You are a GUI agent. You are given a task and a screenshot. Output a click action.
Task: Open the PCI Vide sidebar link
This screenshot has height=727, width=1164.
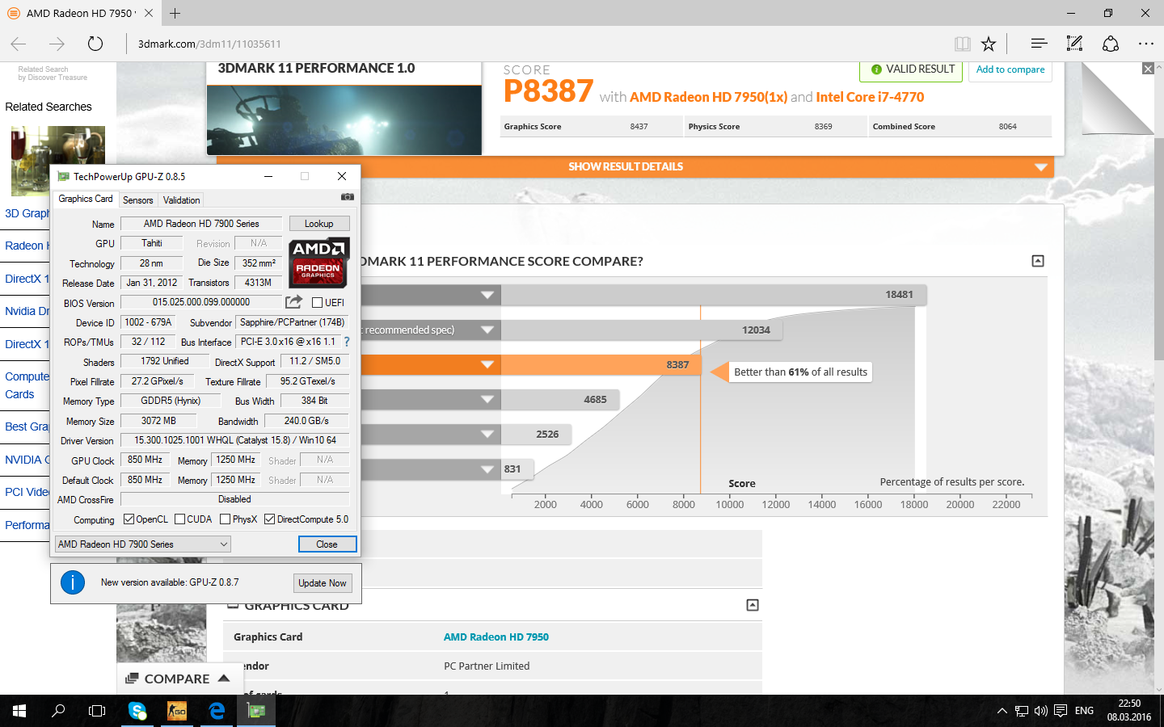point(27,492)
